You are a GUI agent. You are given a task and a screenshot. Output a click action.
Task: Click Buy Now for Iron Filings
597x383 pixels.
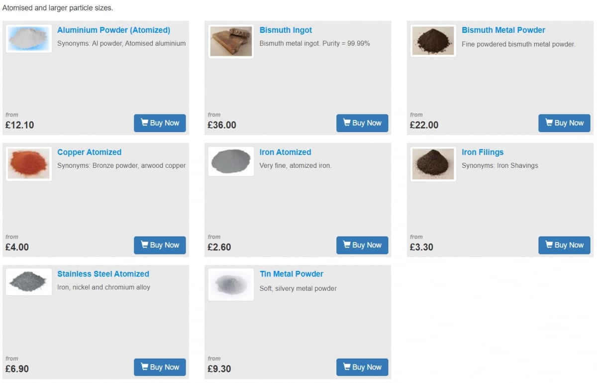click(564, 245)
